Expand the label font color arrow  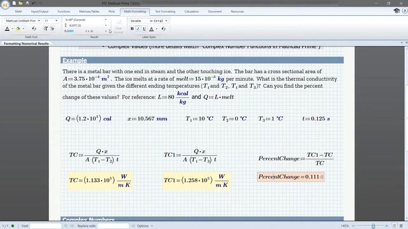click(x=157, y=29)
